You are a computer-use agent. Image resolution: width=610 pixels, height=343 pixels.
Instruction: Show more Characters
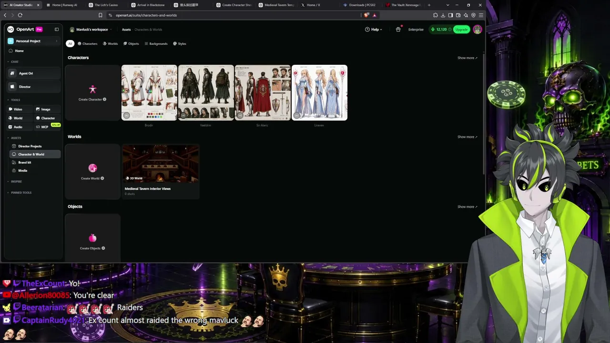467,58
